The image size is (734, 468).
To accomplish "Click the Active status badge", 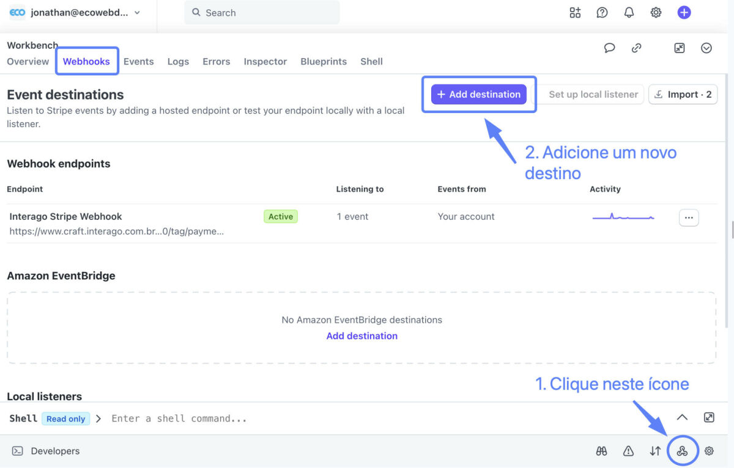I will point(281,216).
